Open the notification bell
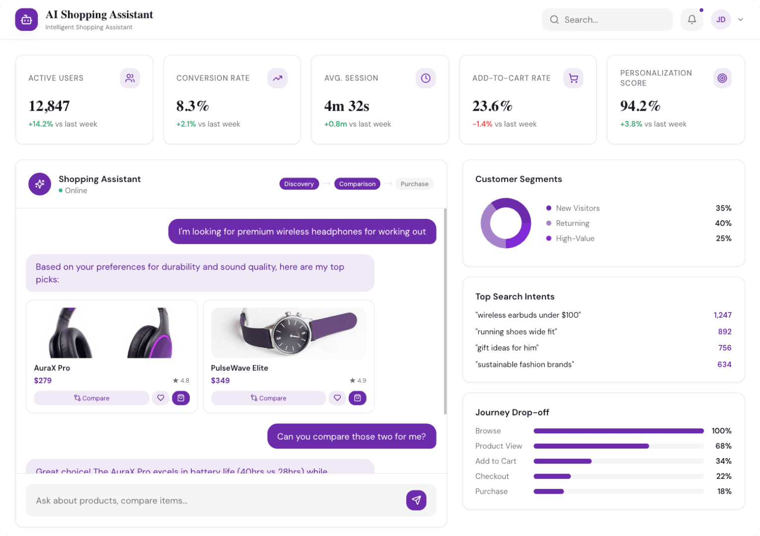The width and height of the screenshot is (760, 536). click(x=691, y=19)
